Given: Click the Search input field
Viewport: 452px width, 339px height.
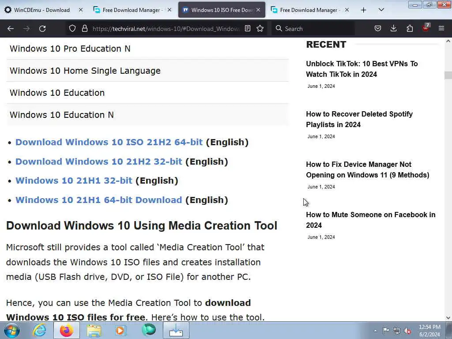Looking at the screenshot, I should pos(313,29).
